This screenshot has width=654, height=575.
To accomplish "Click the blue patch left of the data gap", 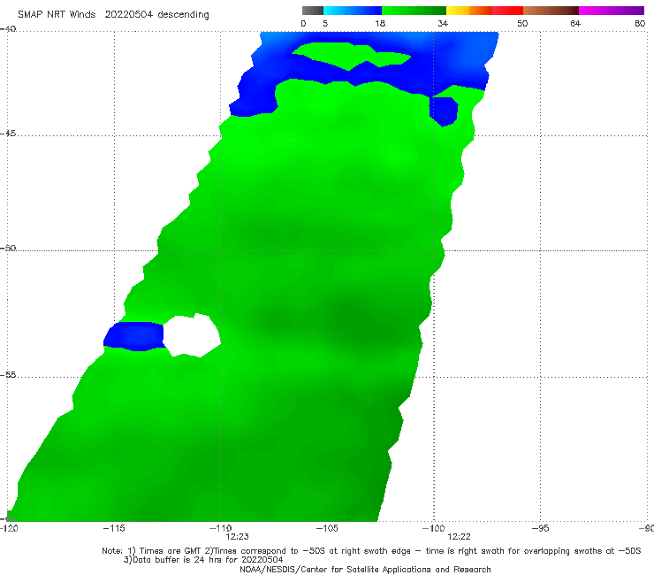I will click(133, 336).
